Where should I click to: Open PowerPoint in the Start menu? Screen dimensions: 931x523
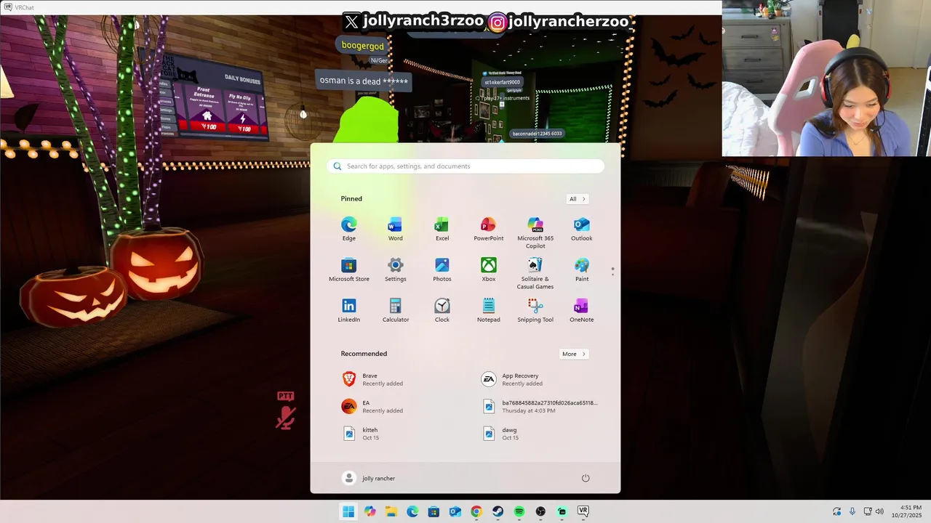point(488,229)
